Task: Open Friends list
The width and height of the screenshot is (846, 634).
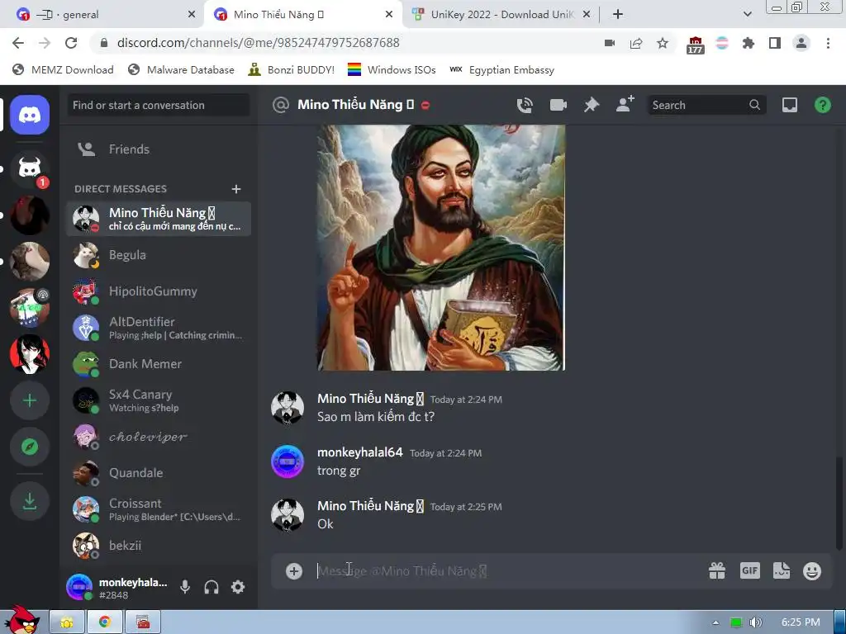Action: click(159, 149)
